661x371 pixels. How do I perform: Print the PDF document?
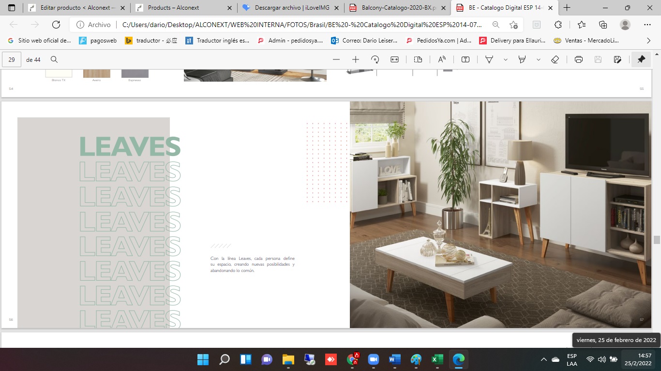tap(579, 59)
